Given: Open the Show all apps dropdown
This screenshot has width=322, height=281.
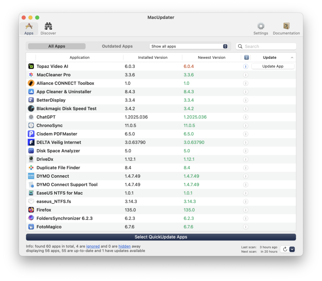Looking at the screenshot, I should 189,46.
